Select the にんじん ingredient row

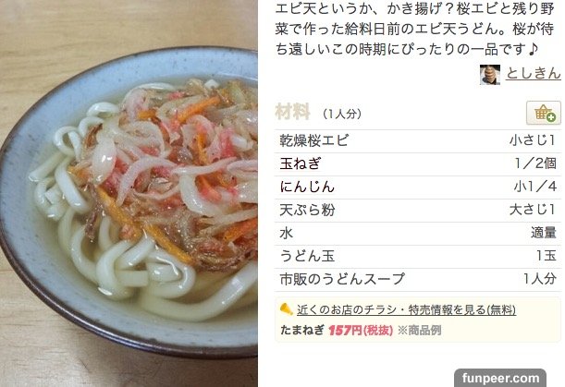(x=418, y=187)
